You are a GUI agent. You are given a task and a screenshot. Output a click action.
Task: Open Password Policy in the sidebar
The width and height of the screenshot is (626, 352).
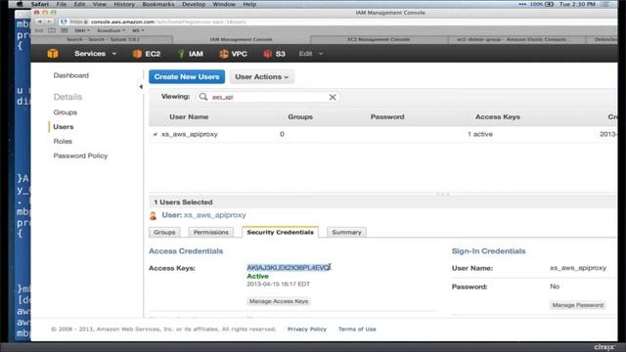point(80,155)
